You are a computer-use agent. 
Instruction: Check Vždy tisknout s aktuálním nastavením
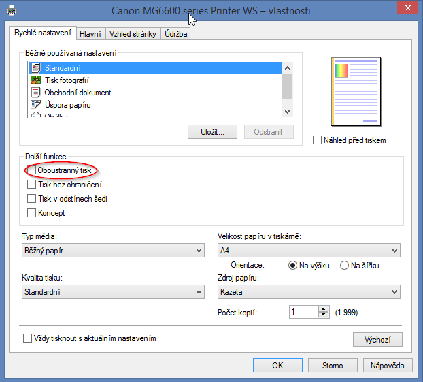tap(27, 338)
